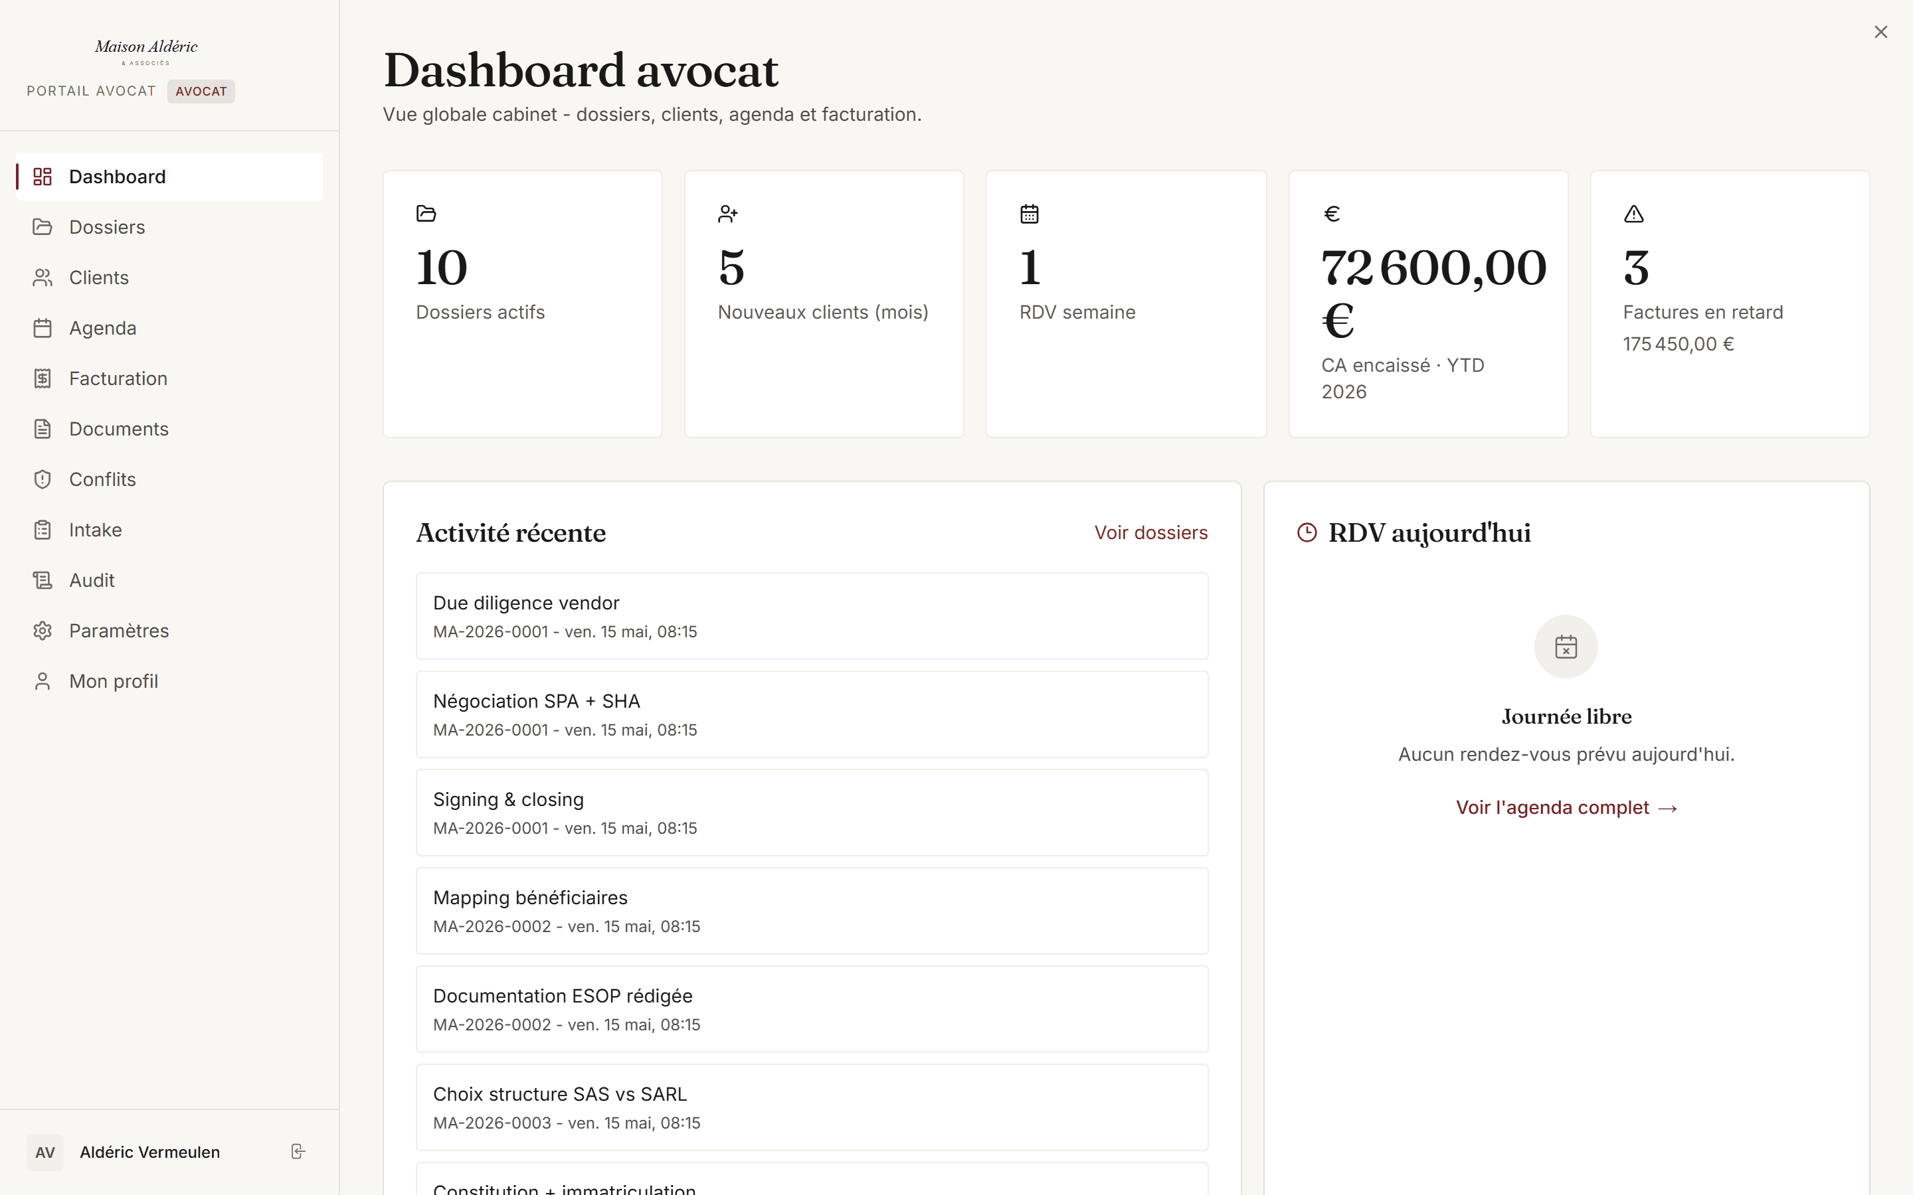Open the Négociation SPA + SHA activity

coord(812,714)
